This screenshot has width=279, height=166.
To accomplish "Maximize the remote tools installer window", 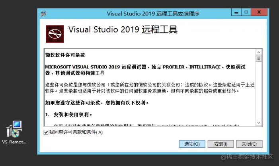I will [246, 12].
